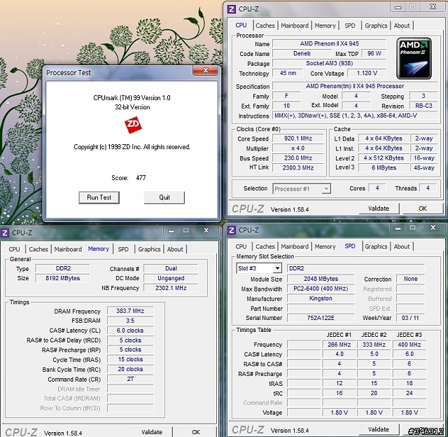The image size is (448, 437).
Task: Click the Command Rate value 2T
Action: point(130,379)
